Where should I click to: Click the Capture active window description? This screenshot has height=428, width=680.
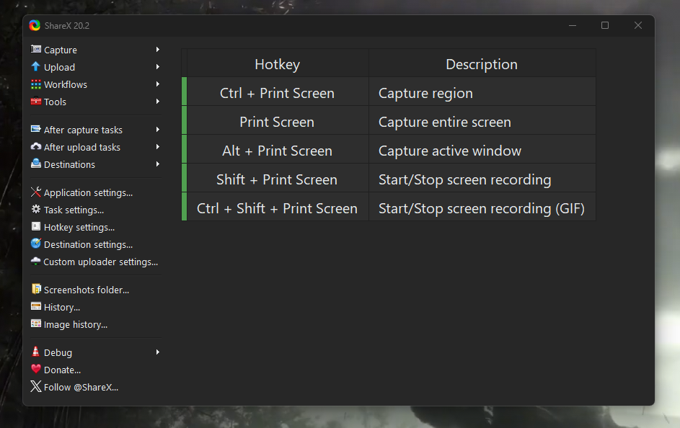[482, 151]
